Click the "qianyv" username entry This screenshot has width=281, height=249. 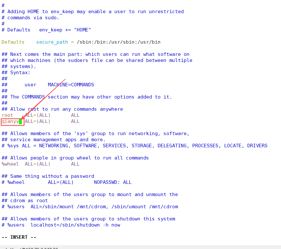tap(10, 122)
